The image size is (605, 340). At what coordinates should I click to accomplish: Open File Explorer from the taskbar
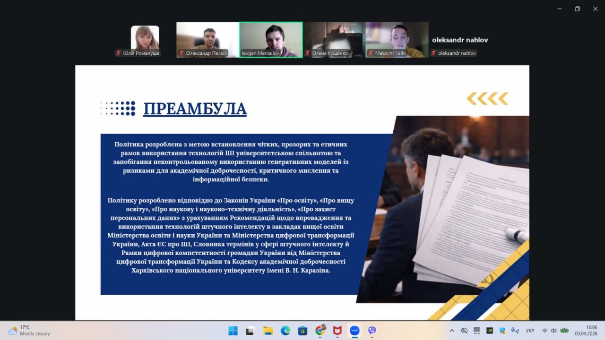(268, 331)
